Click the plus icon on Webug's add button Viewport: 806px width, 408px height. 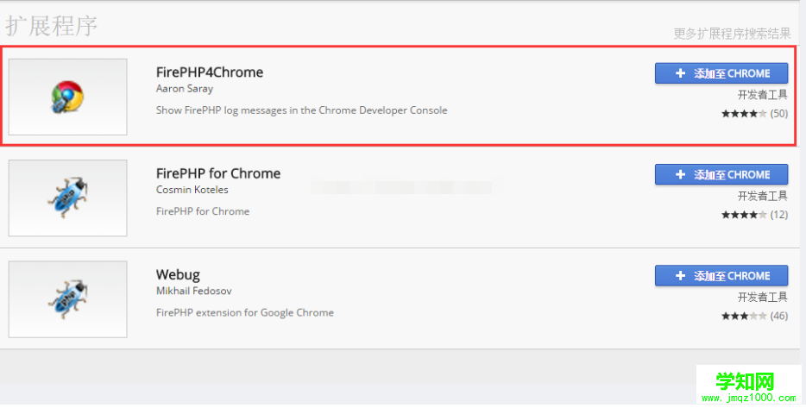680,276
